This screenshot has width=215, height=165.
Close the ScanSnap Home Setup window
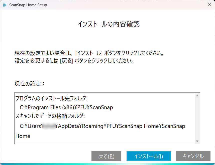pyautogui.click(x=209, y=5)
